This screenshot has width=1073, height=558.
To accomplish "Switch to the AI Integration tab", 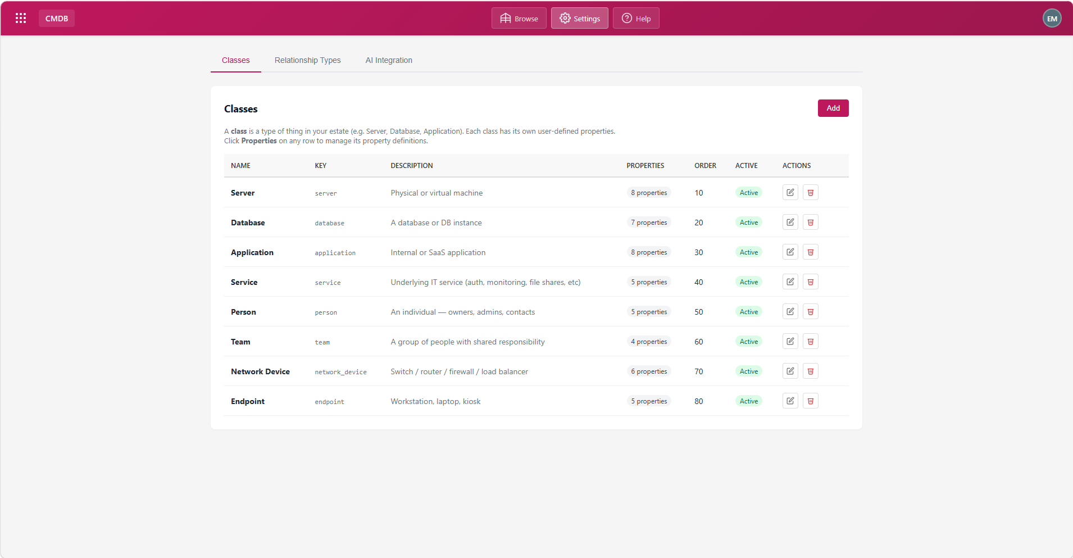I will pos(389,60).
